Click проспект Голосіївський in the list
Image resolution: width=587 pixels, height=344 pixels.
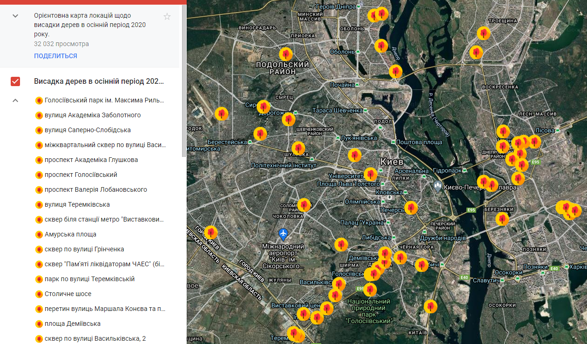(x=81, y=175)
